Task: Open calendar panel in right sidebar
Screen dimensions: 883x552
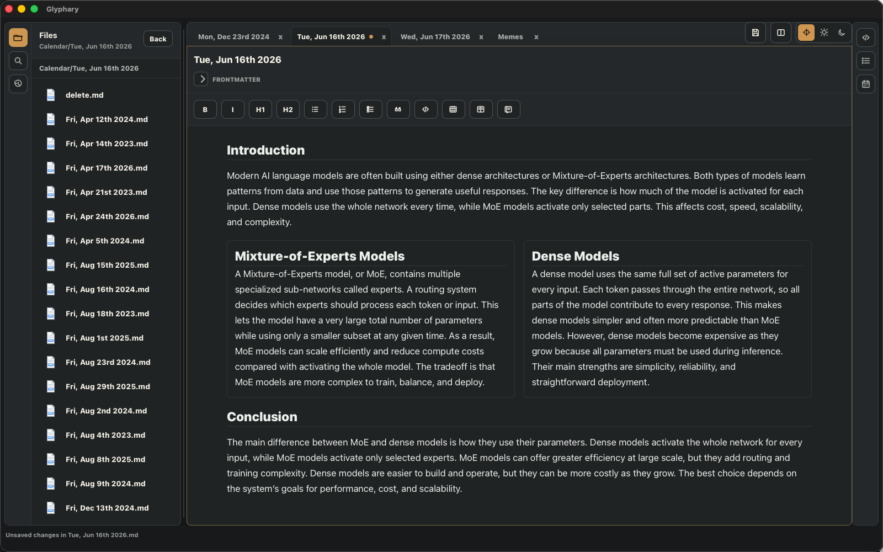Action: pos(866,84)
